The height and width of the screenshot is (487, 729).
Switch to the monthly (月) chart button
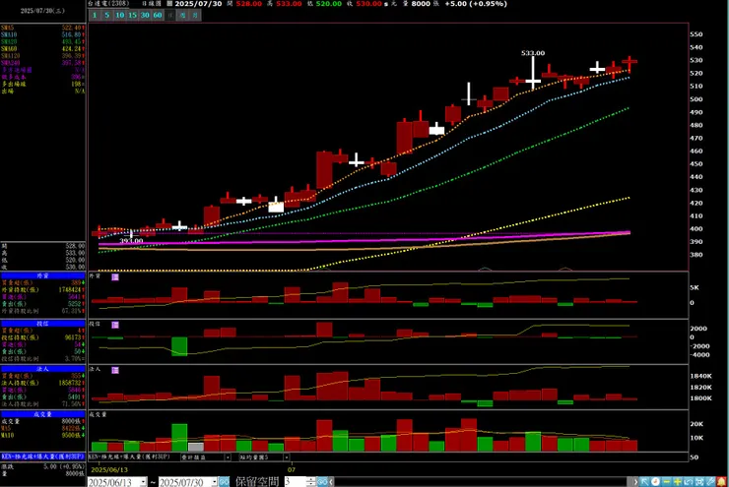coord(195,16)
